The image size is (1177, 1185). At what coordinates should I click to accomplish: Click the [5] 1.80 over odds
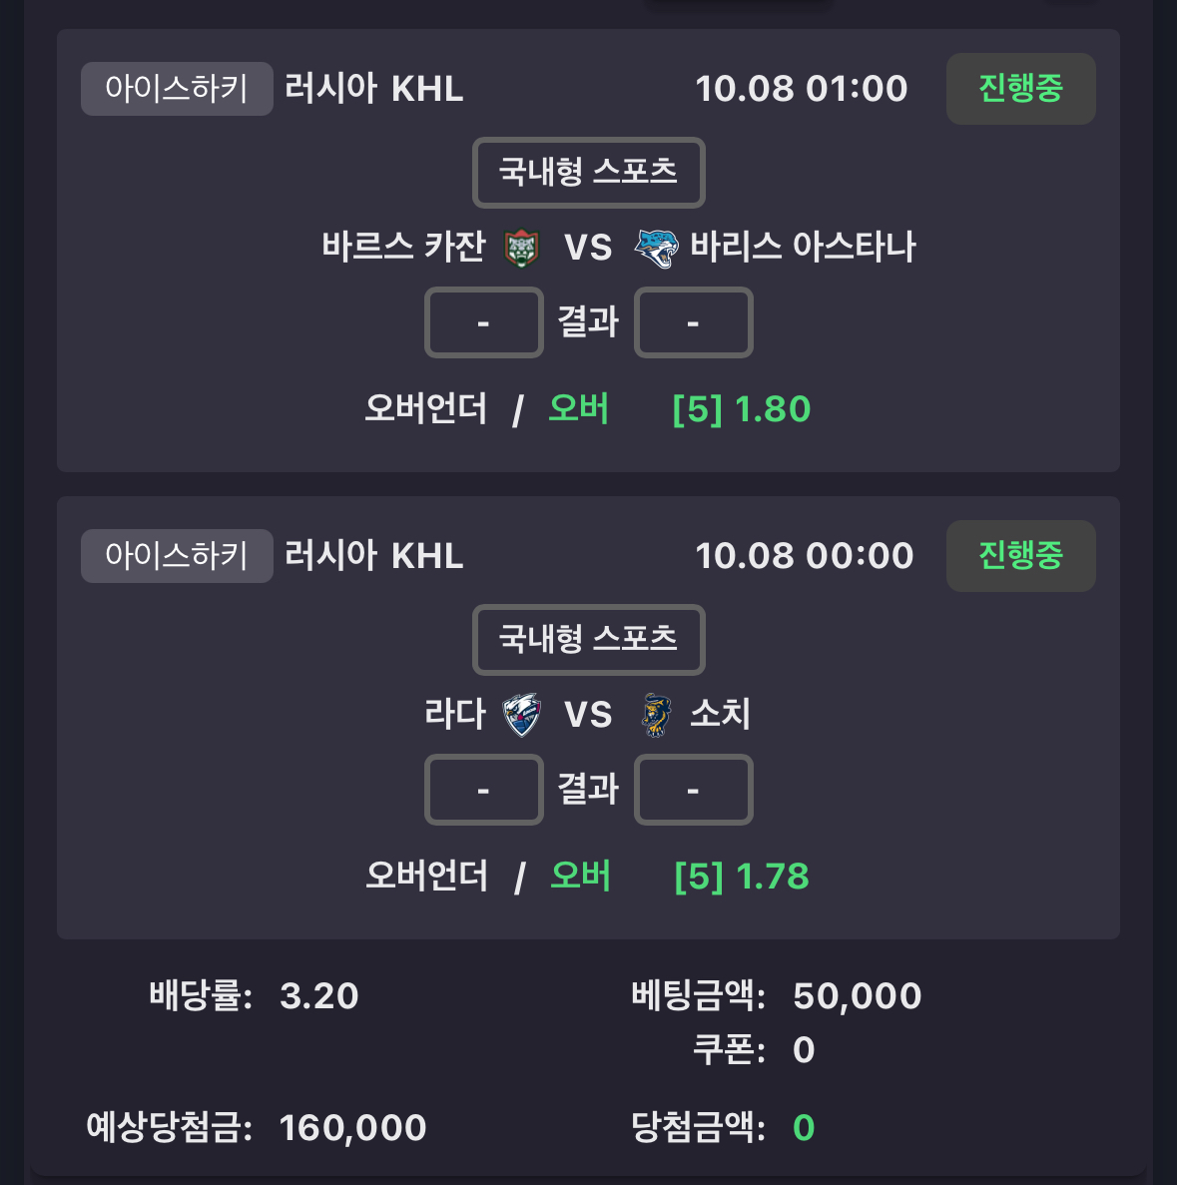pos(742,409)
